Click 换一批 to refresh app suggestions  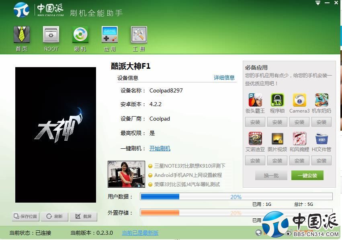[x=271, y=175]
